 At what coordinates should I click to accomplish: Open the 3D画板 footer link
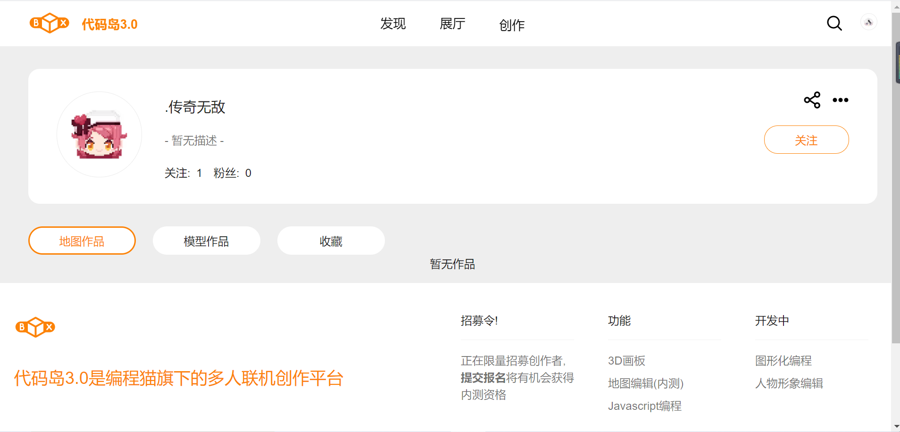click(x=626, y=361)
